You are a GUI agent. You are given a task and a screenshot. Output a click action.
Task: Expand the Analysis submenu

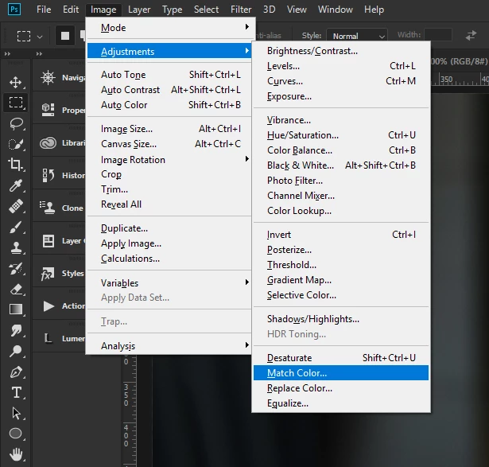coord(170,345)
